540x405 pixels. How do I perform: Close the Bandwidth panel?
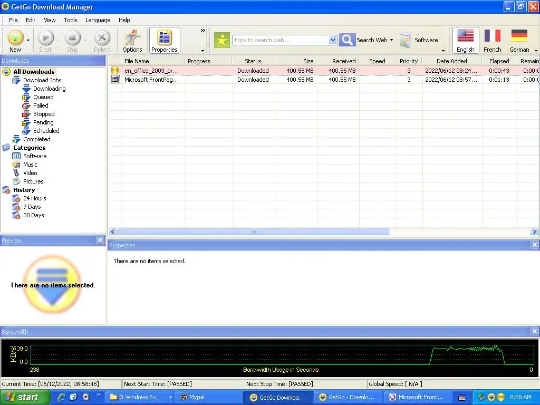coord(535,331)
